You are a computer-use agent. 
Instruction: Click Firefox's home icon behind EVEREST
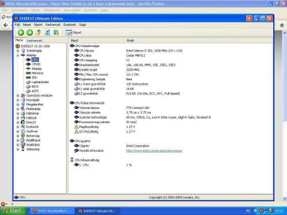[x=282, y=25]
